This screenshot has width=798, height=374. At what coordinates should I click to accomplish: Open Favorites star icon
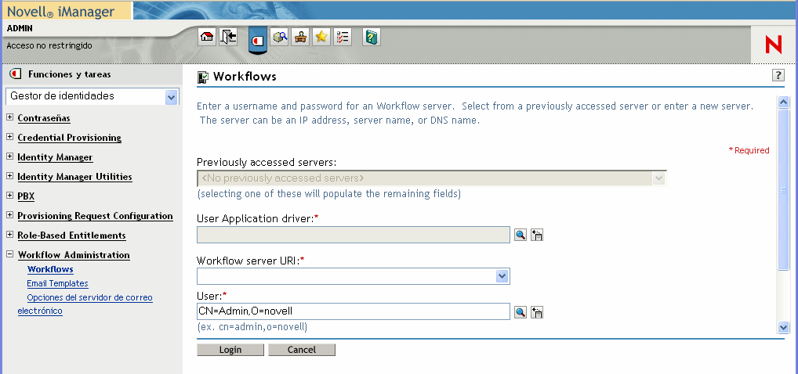pyautogui.click(x=321, y=37)
